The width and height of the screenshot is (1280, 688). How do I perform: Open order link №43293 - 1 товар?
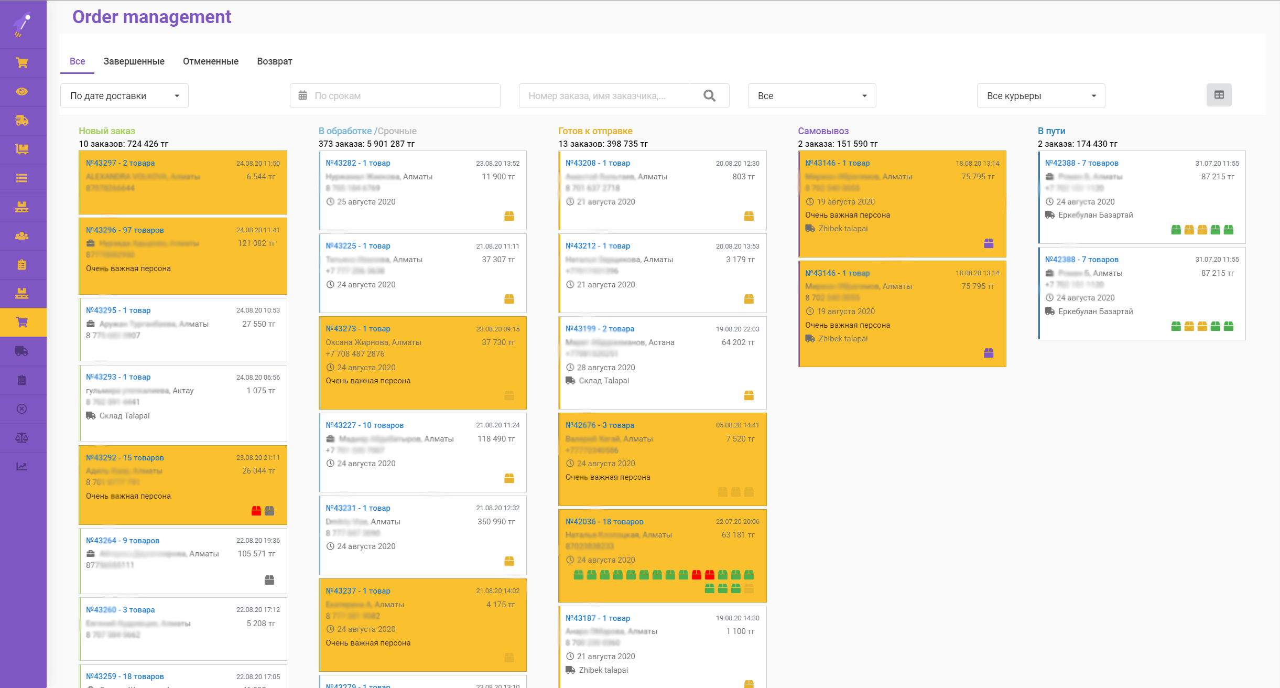point(118,377)
